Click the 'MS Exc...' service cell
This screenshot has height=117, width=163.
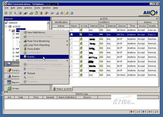coord(122,34)
